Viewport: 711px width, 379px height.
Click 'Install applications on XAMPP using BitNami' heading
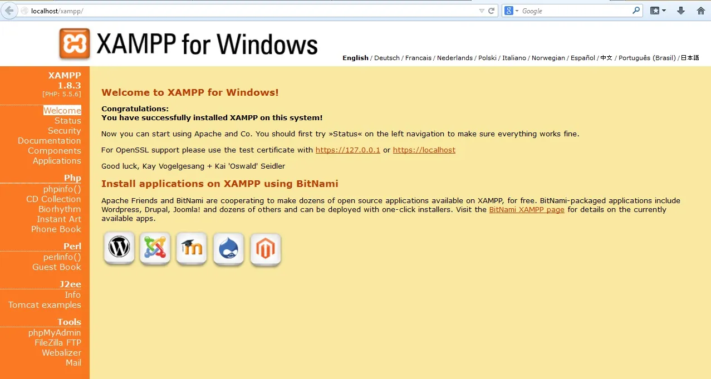point(220,184)
